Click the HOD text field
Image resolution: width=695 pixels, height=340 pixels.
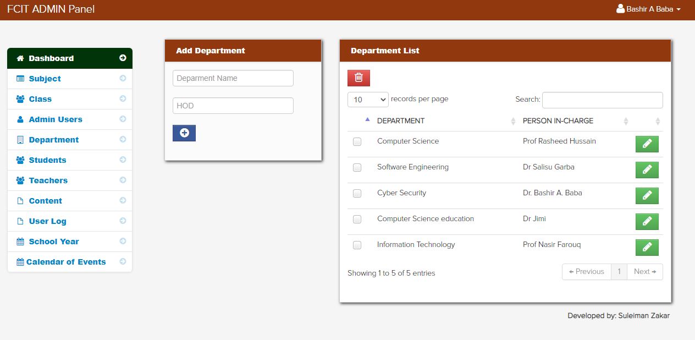(233, 106)
